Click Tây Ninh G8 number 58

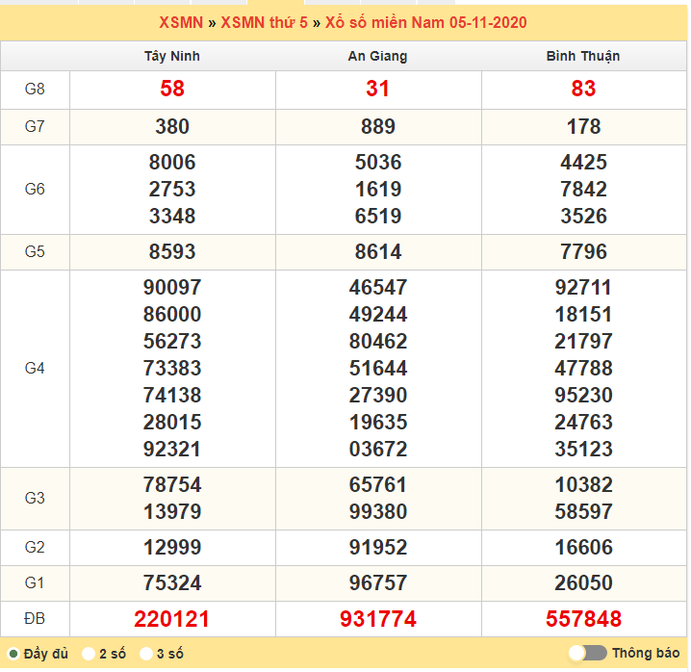[172, 90]
